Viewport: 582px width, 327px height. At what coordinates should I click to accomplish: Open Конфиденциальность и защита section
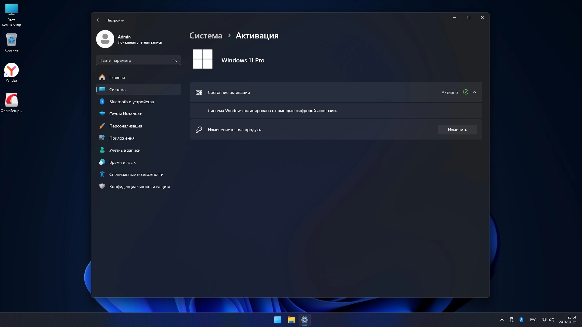[139, 187]
